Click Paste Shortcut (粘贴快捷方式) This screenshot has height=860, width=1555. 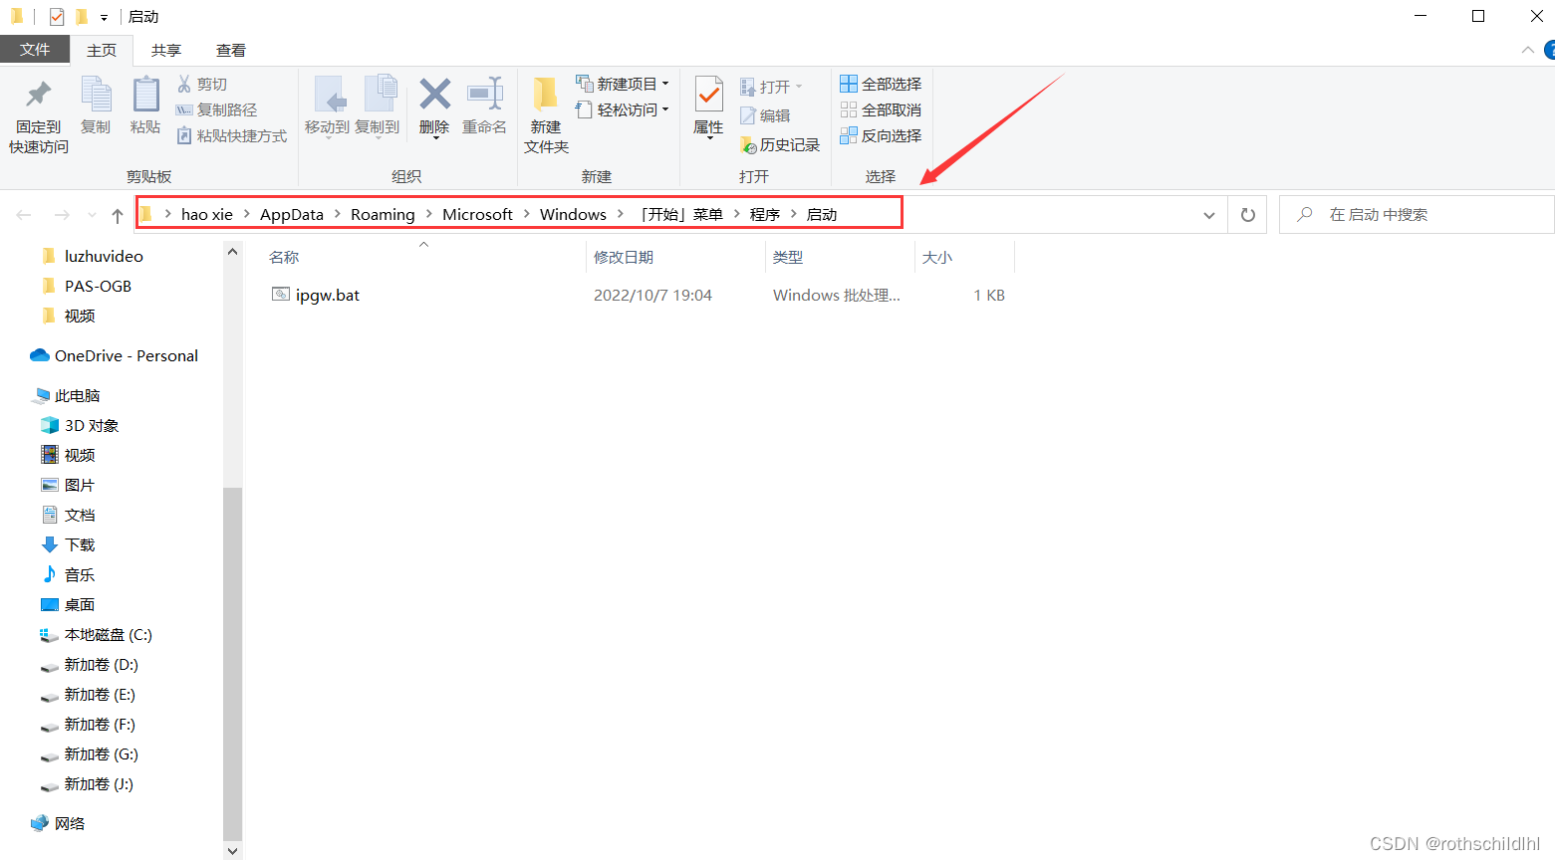(x=231, y=136)
